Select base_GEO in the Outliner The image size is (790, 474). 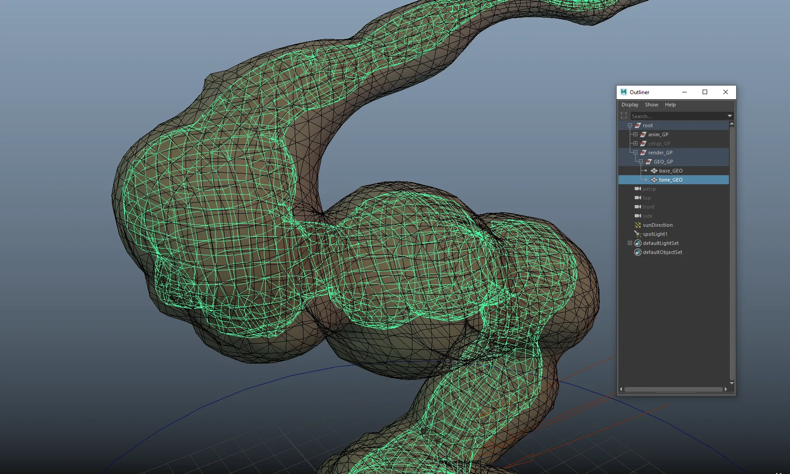coord(671,171)
